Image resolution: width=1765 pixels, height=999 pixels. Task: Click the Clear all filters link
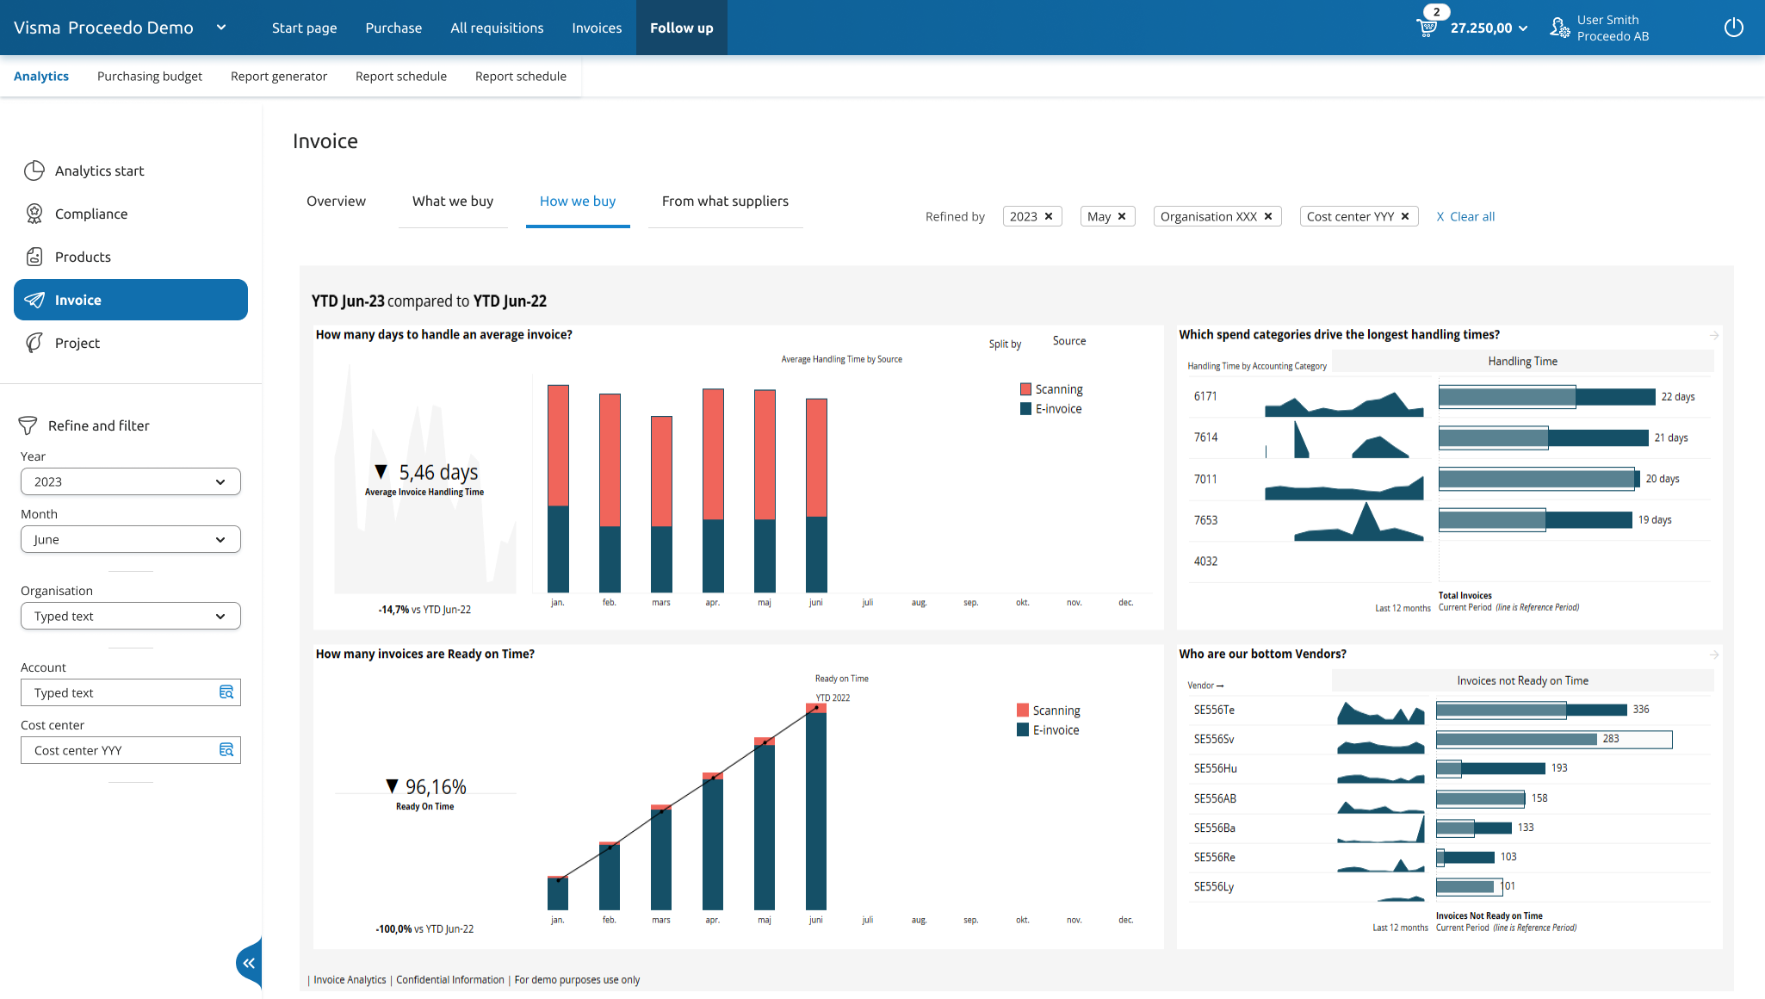[x=1465, y=216]
